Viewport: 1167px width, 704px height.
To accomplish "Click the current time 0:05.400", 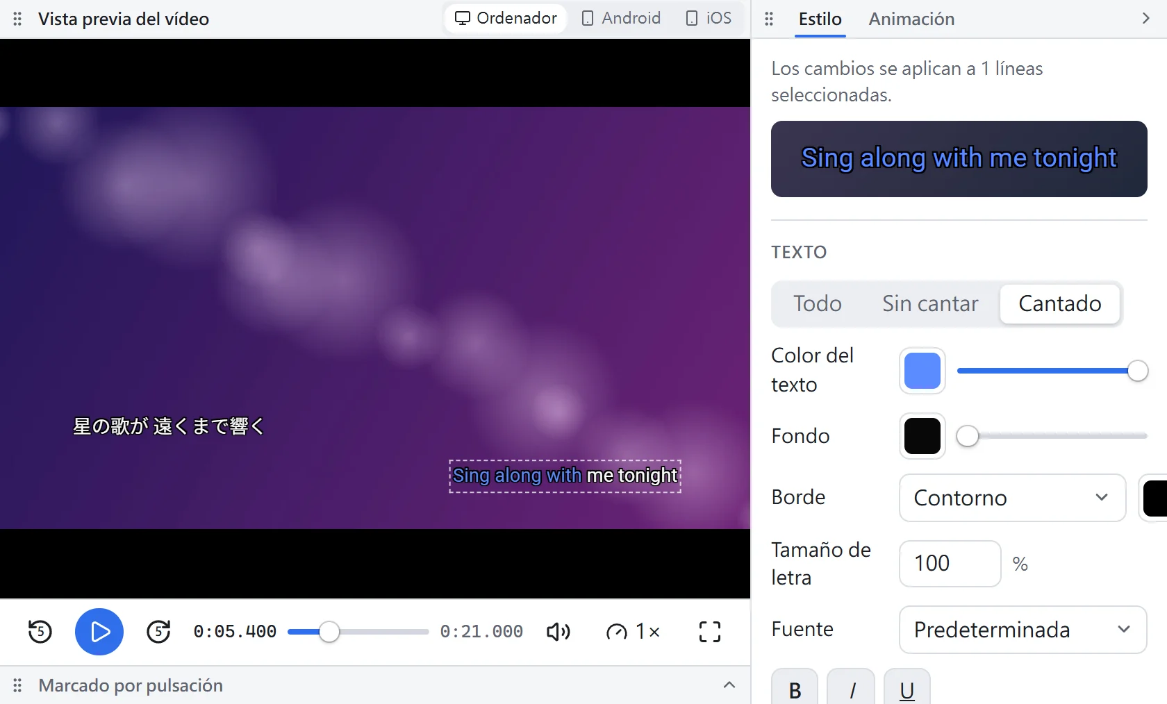I will click(235, 632).
